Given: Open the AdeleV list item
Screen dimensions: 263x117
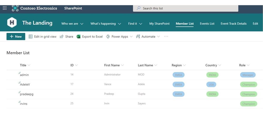Looking at the screenshot, I should pos(25,85).
